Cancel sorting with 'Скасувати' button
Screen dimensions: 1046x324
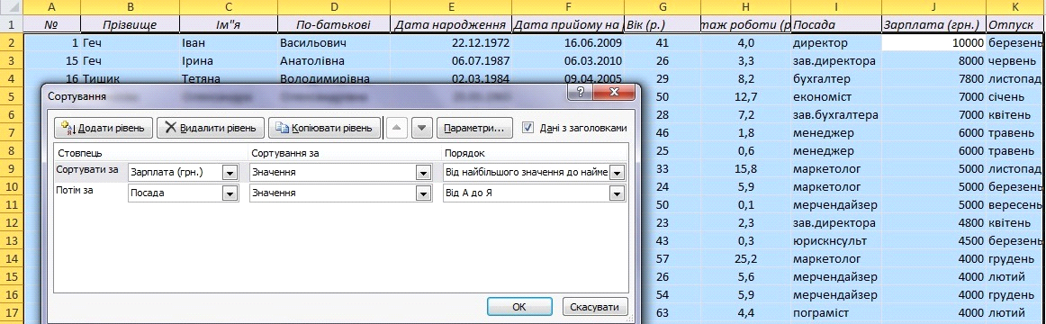pyautogui.click(x=595, y=307)
